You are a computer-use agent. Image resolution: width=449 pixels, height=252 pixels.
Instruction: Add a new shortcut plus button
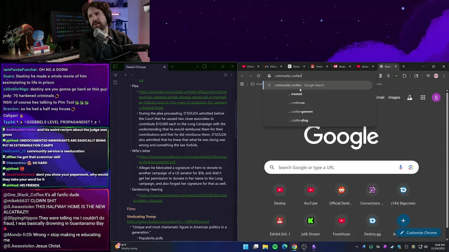coord(403,221)
